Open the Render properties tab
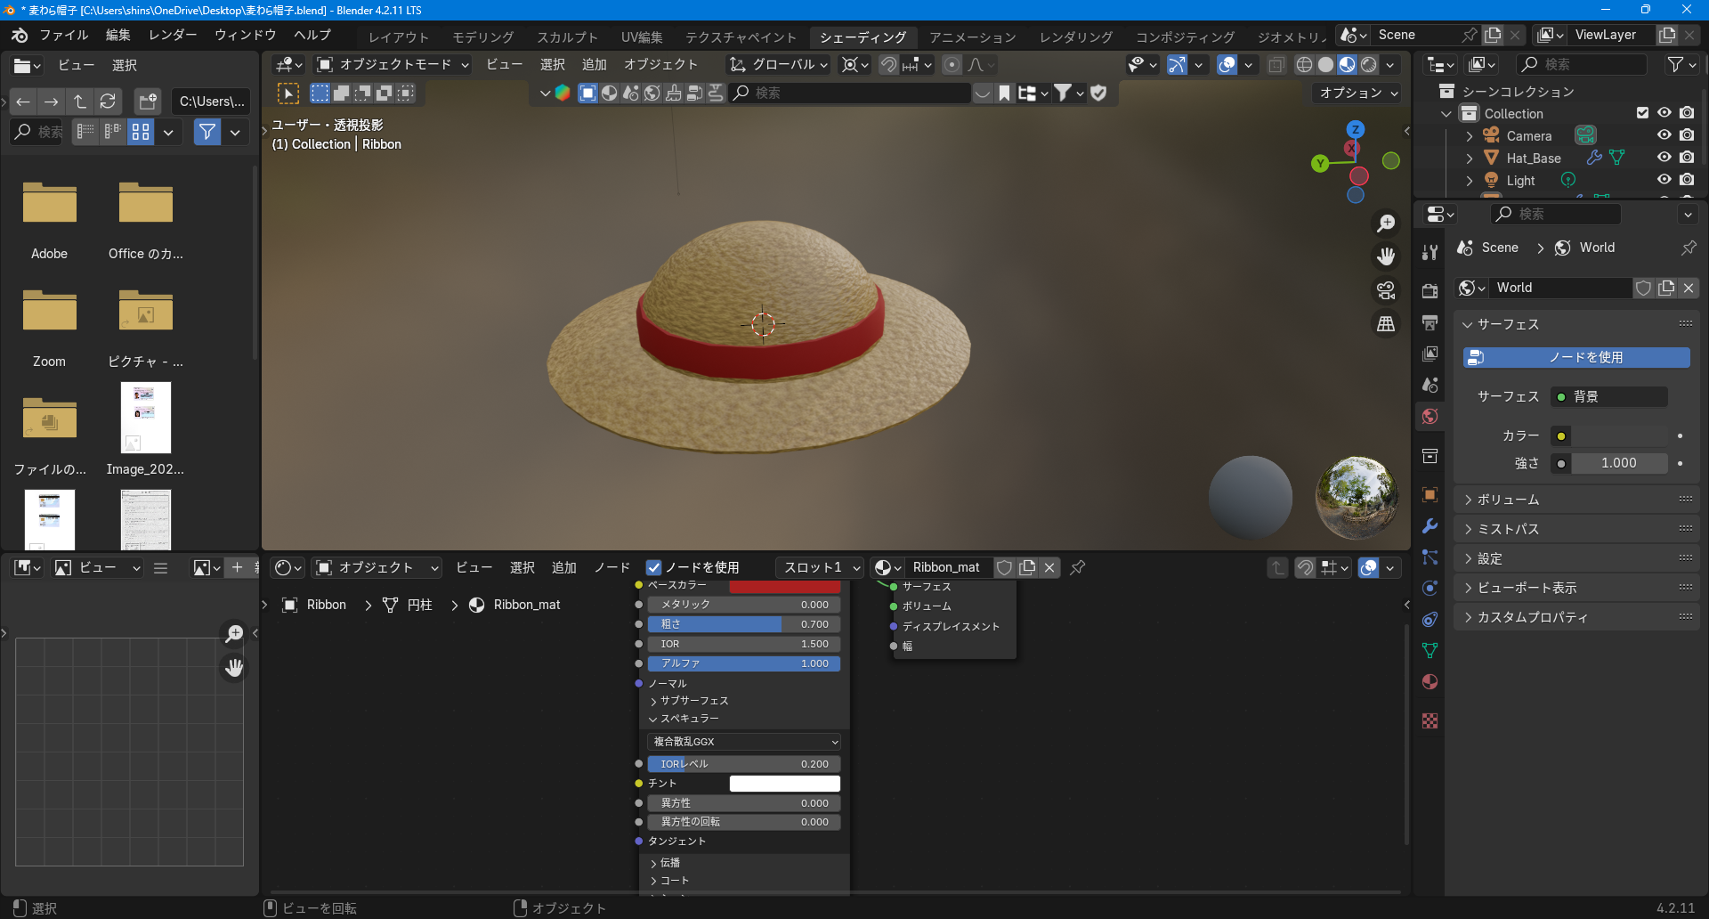Screen dimensions: 1709x919 pos(1430,291)
